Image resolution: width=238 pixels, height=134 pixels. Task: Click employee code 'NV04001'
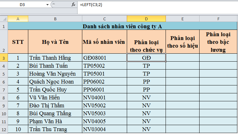pyautogui.click(x=105, y=97)
